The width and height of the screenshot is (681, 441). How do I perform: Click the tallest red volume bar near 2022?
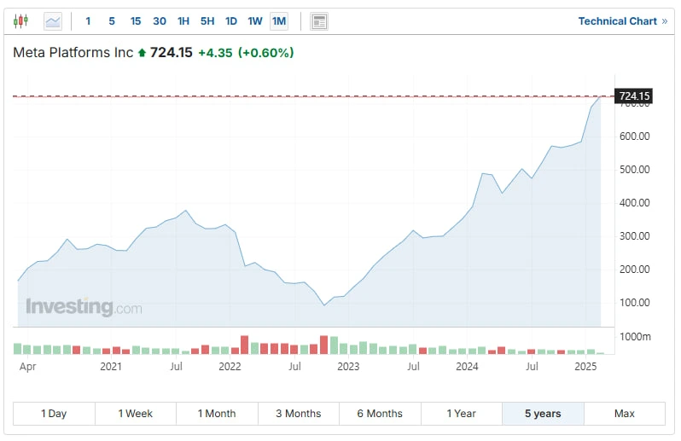(245, 345)
